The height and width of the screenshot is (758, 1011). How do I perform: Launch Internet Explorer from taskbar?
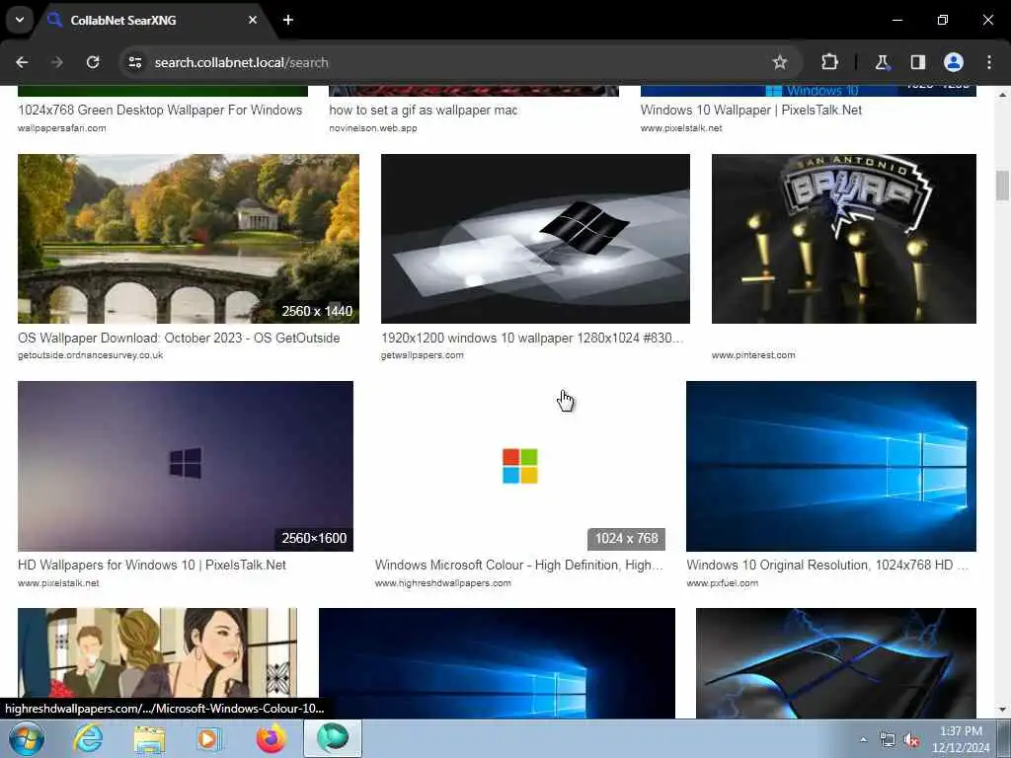88,738
